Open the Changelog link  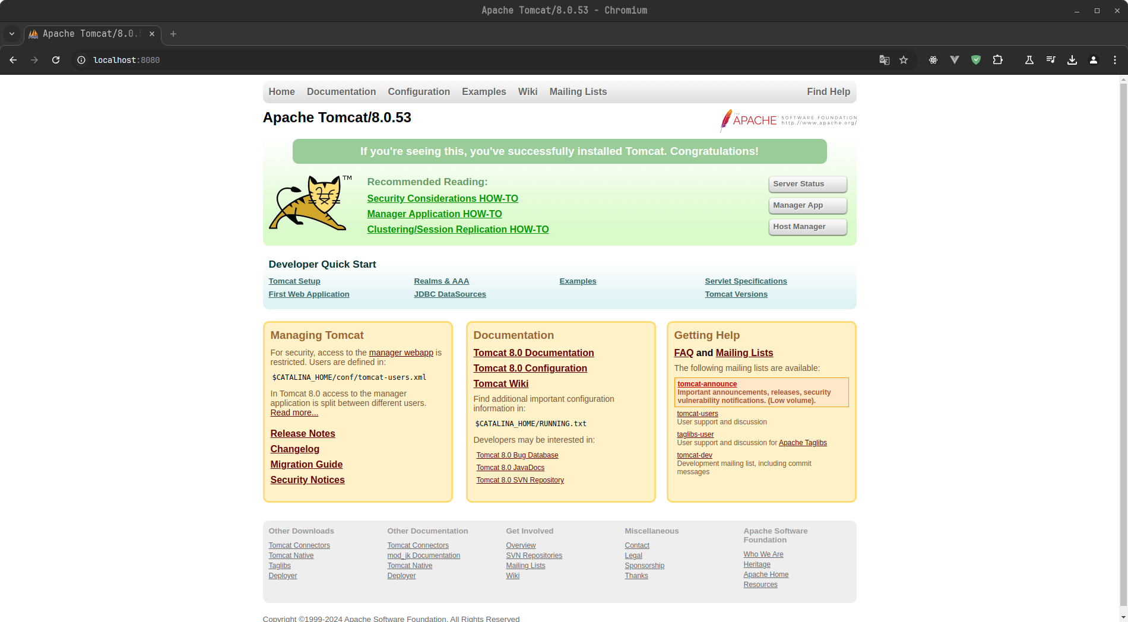point(295,449)
